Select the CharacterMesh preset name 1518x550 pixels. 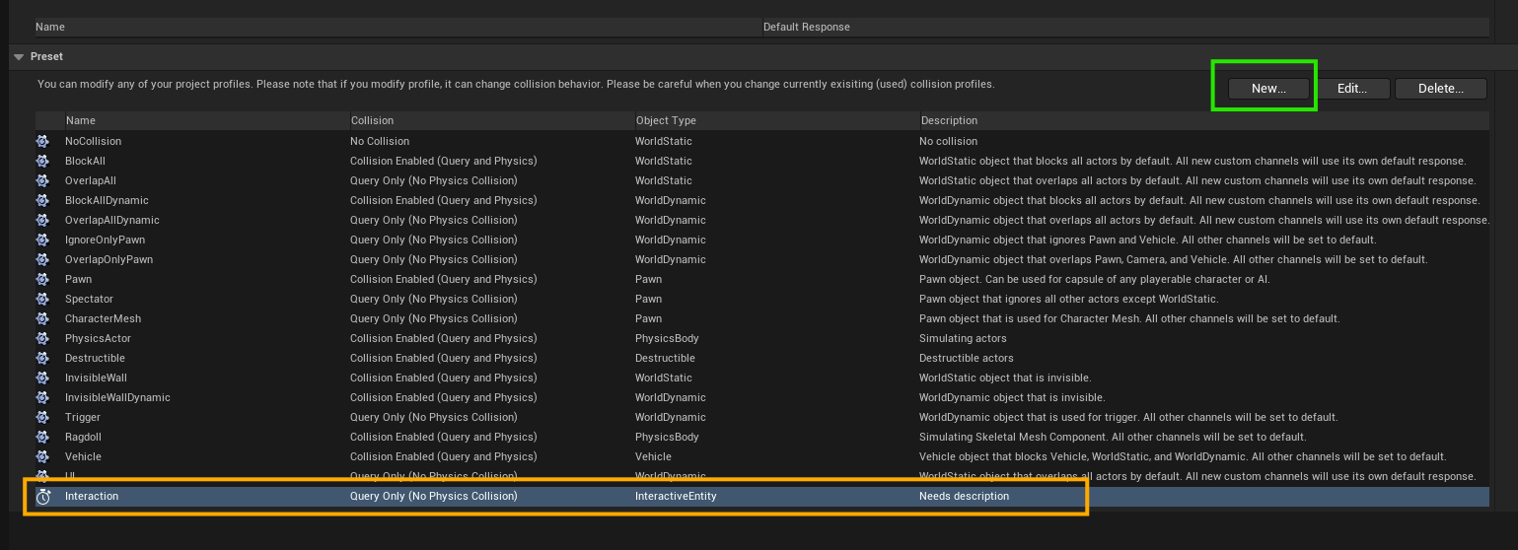coord(103,318)
